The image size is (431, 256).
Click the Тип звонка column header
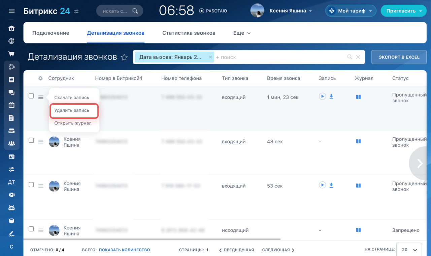click(235, 78)
